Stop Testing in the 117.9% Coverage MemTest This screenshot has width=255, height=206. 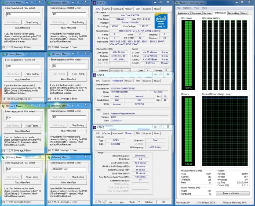tap(32, 177)
